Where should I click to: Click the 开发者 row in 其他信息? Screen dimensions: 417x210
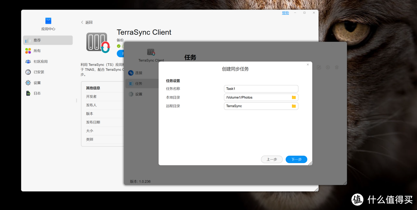point(105,97)
